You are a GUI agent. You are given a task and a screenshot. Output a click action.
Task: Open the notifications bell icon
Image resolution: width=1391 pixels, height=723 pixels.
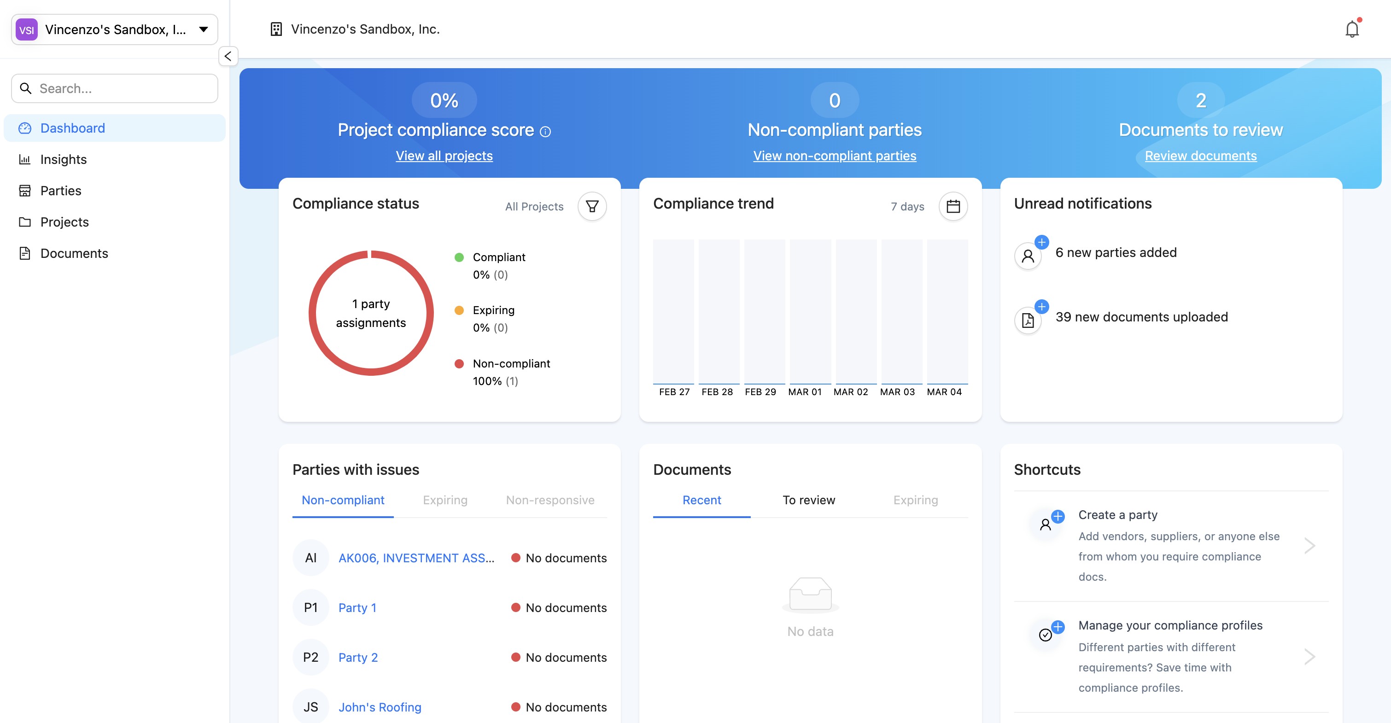click(x=1351, y=29)
